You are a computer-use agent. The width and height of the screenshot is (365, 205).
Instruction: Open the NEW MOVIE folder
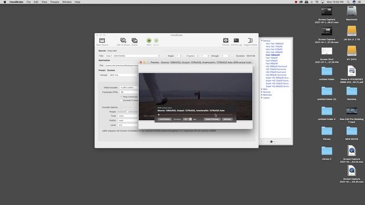(351, 131)
